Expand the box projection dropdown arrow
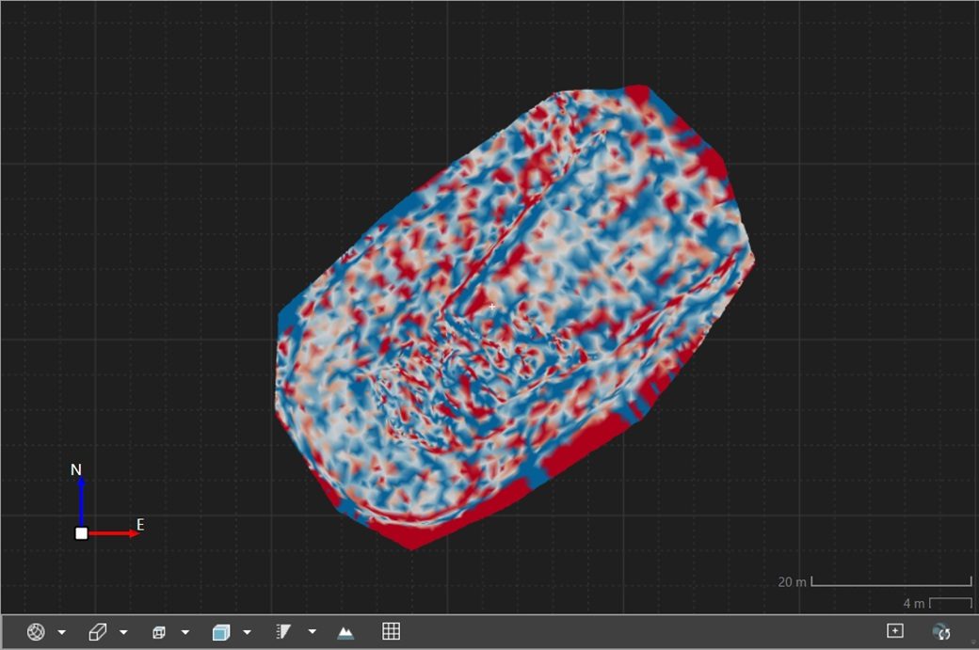Screen dimensions: 979x650 pos(123,632)
